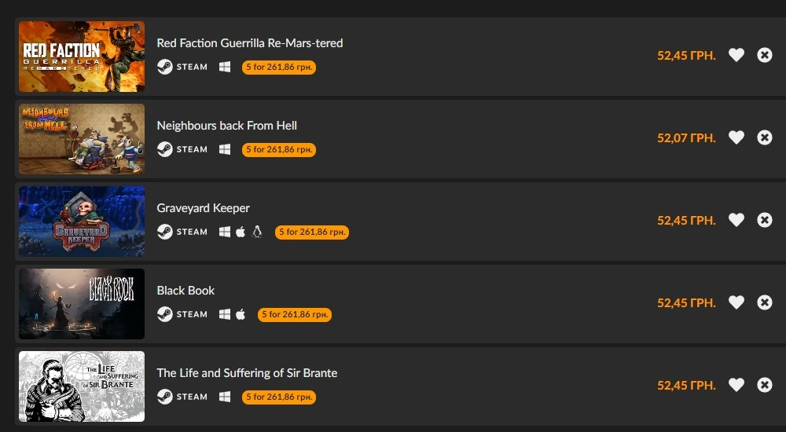The image size is (786, 432).
Task: Click Windows icon under Neighbours back From Hell
Action: (225, 149)
